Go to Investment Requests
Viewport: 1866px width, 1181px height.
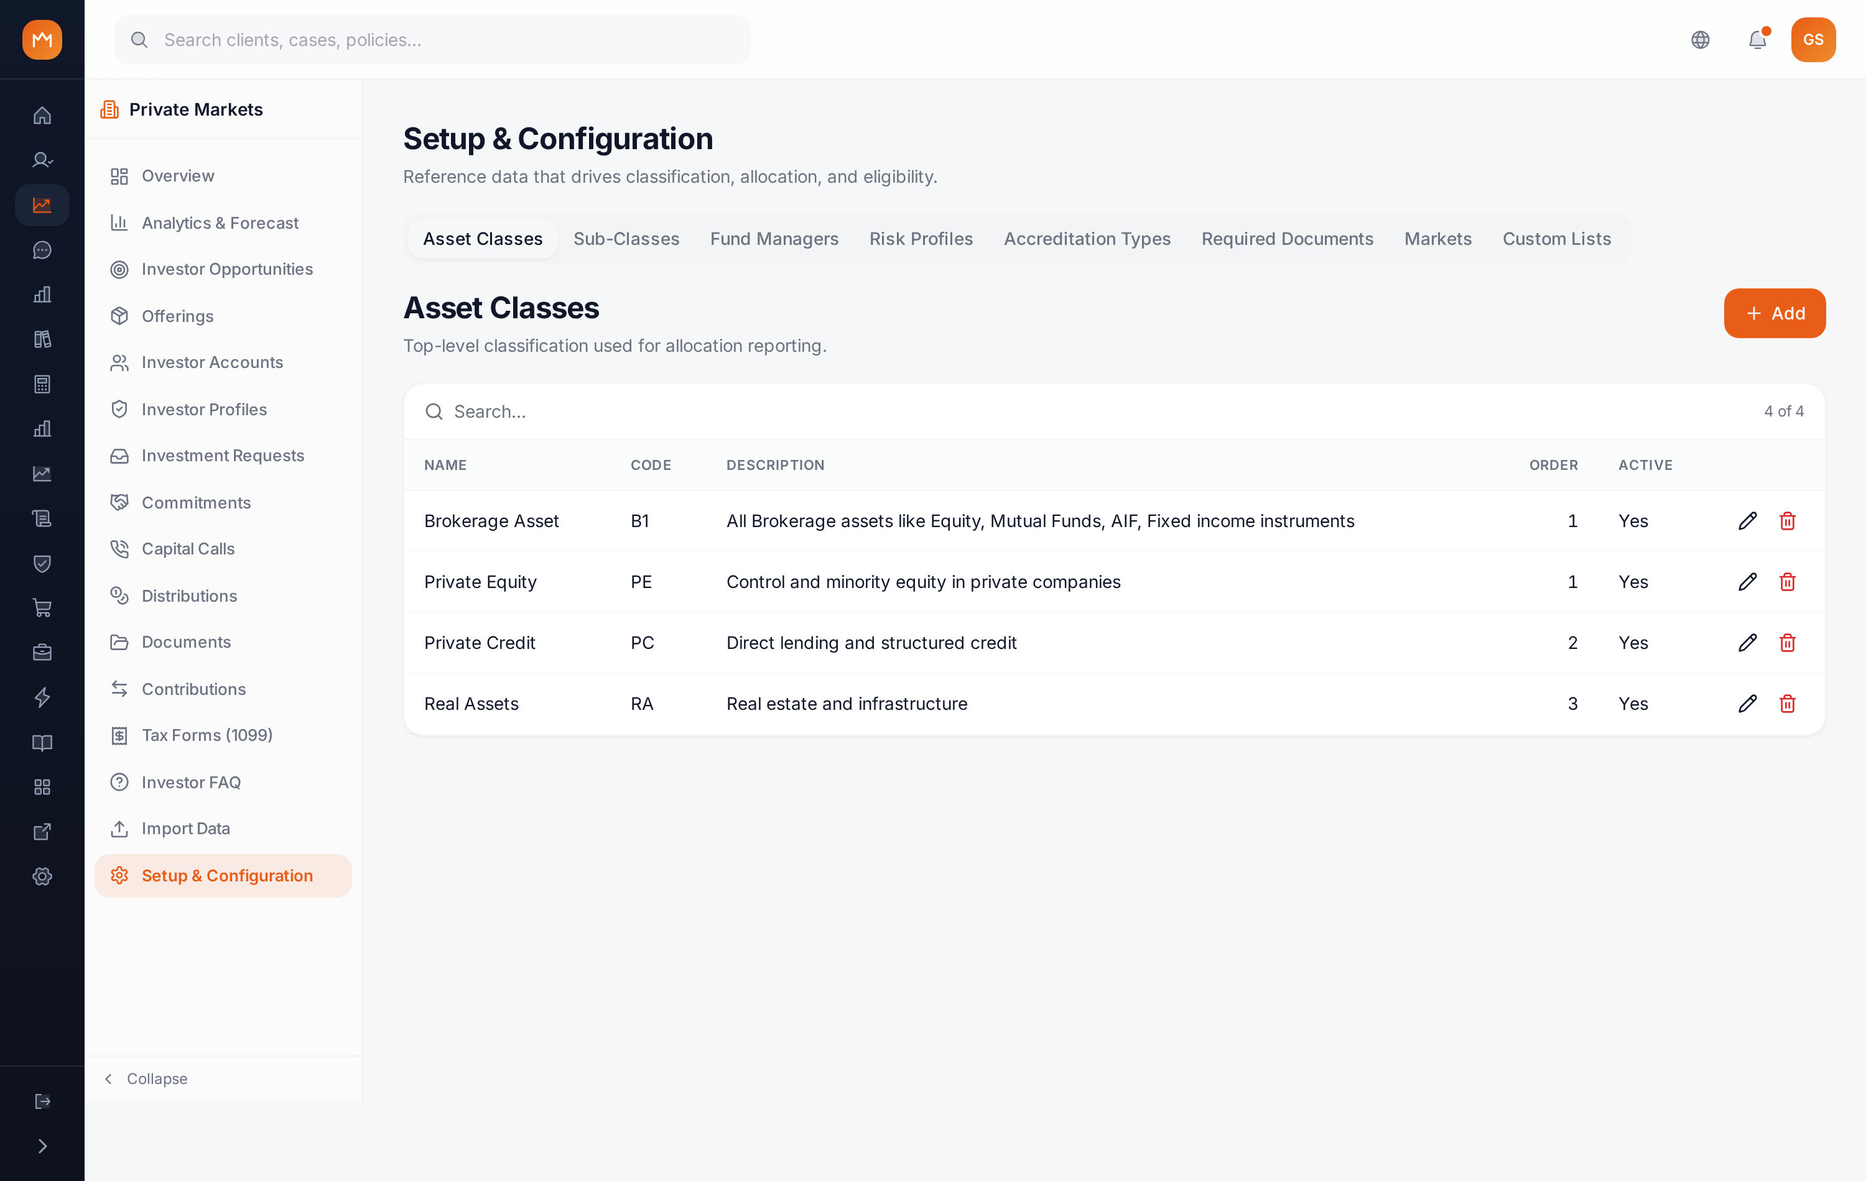[x=223, y=456]
